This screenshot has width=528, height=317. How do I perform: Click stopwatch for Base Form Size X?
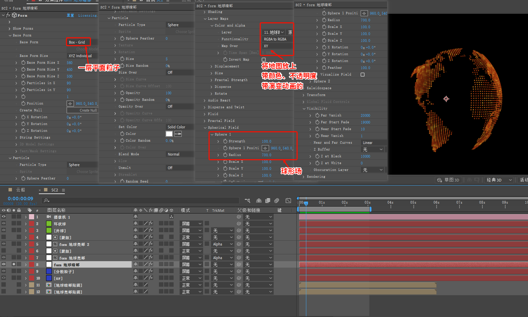pos(23,63)
